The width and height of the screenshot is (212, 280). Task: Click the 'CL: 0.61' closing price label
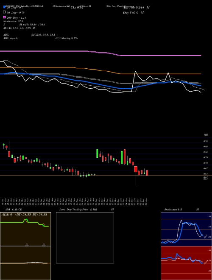pos(77,8)
